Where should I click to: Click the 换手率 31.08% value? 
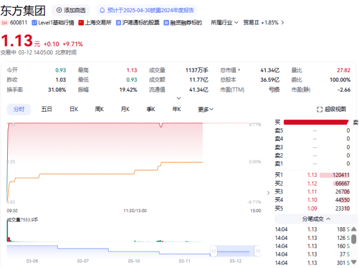(57, 90)
